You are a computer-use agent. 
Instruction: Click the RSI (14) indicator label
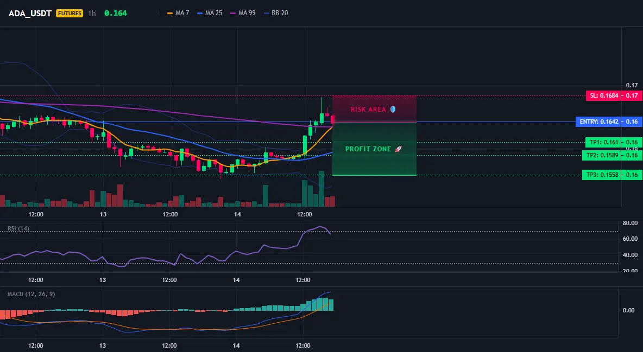18,228
